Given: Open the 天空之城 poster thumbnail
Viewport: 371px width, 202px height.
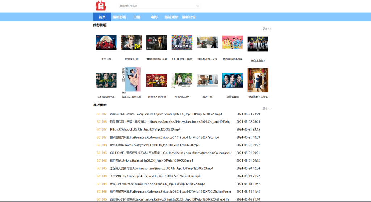Looking at the screenshot, I should [106, 42].
